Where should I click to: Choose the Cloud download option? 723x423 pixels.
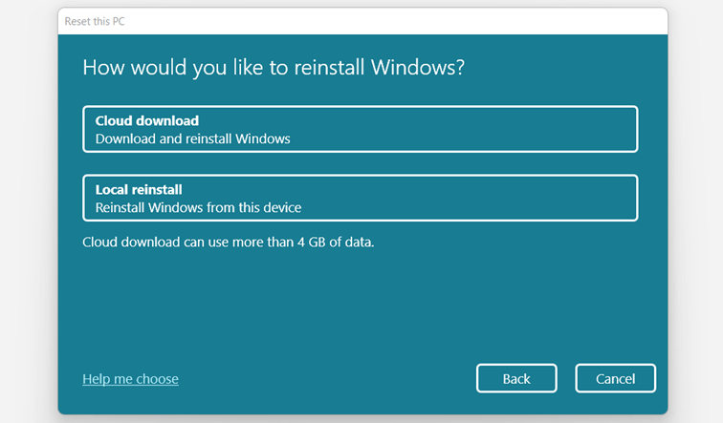361,129
